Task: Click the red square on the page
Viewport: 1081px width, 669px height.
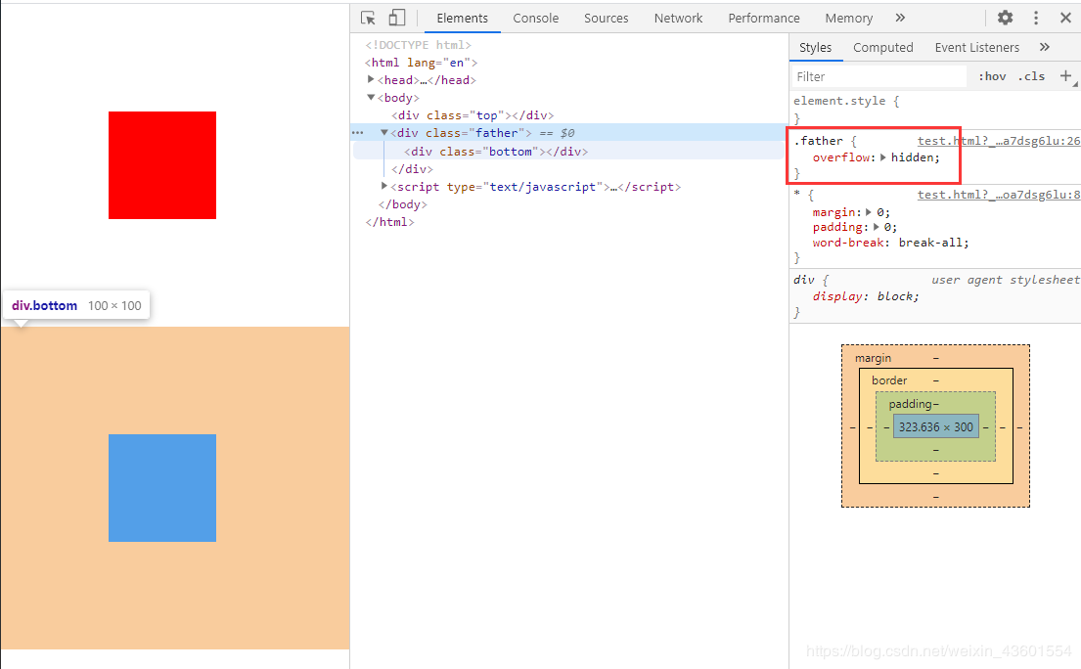Action: [x=162, y=165]
